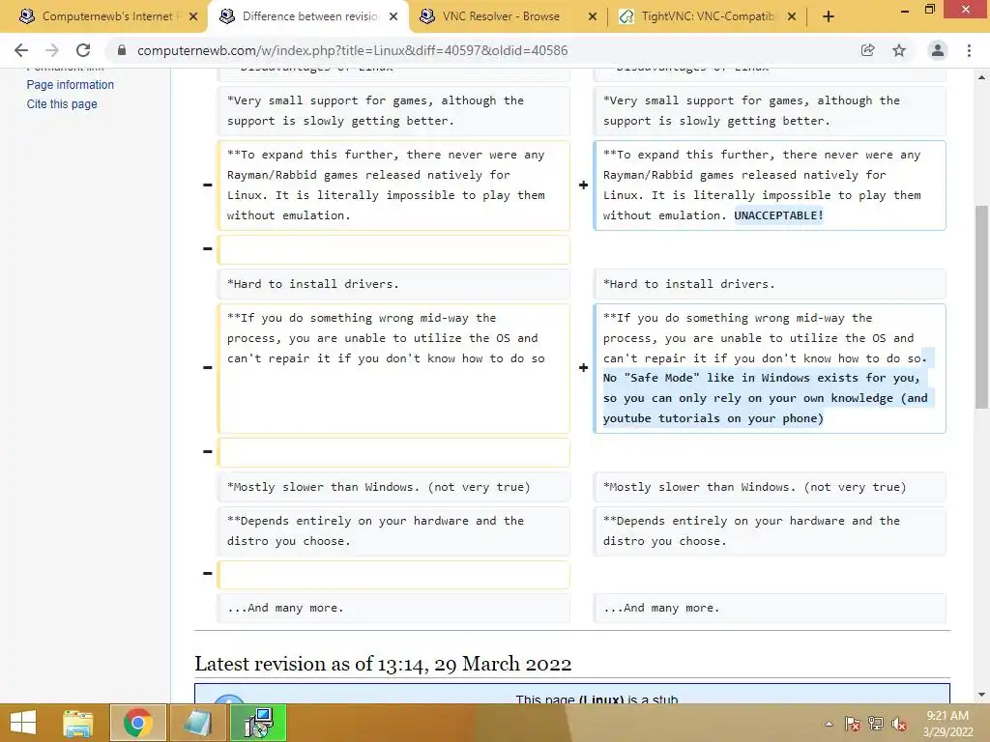Click the page scrollbar up arrow
The image size is (990, 742).
coord(982,77)
